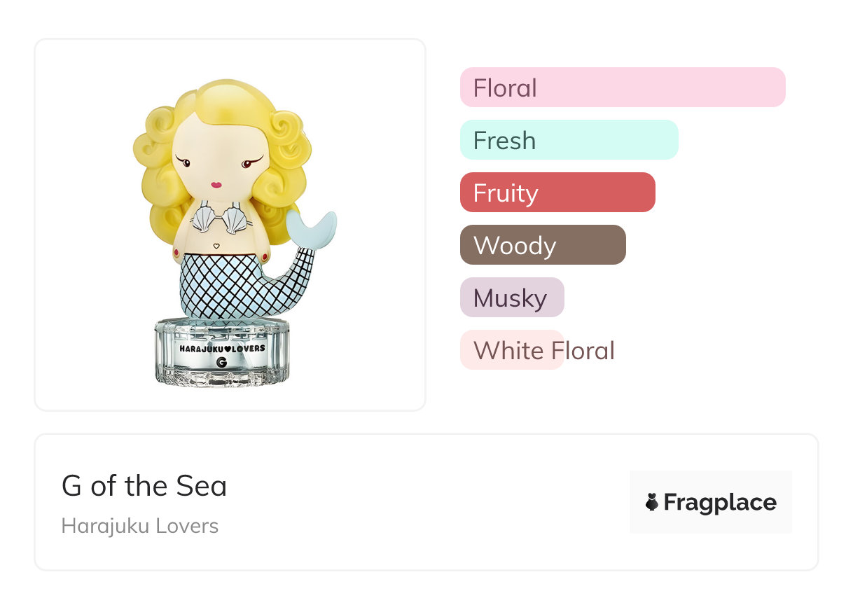Screen dimensions: 853x605
Task: Select the mint Fresh accord bar
Action: point(569,140)
